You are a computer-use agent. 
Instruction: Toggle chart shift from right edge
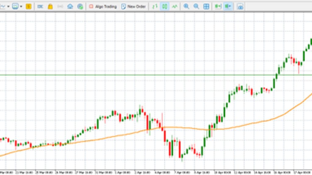[x=228, y=6]
